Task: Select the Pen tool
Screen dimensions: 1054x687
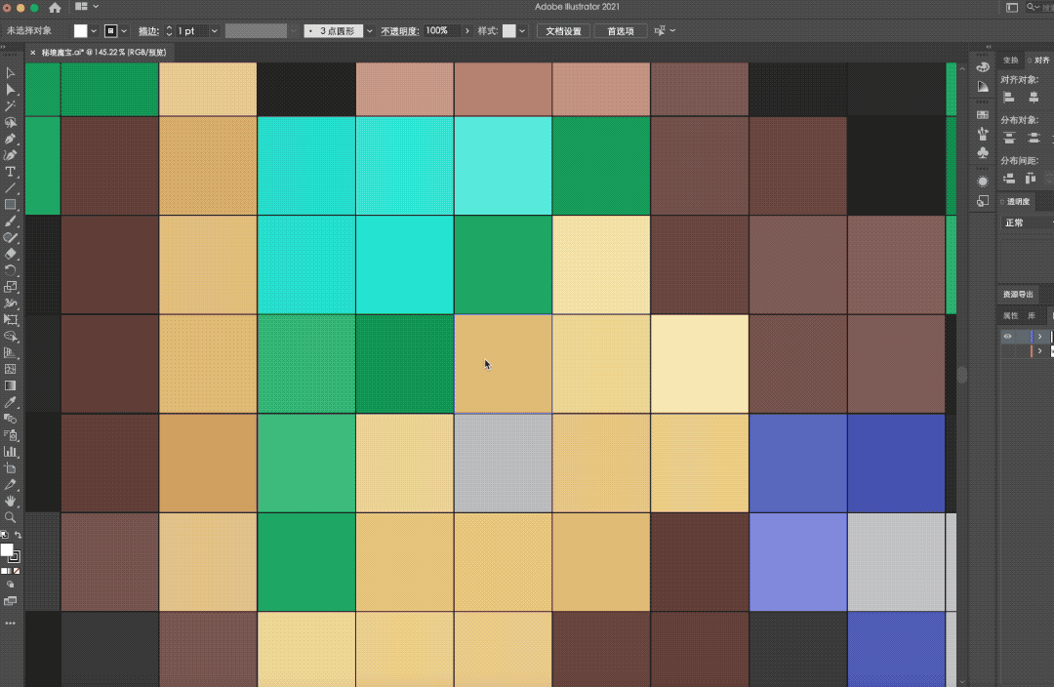Action: (x=10, y=140)
